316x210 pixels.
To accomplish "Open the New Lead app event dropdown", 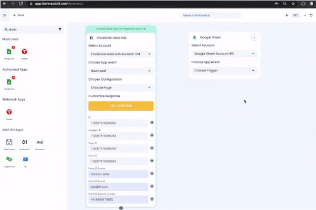I will (x=121, y=71).
